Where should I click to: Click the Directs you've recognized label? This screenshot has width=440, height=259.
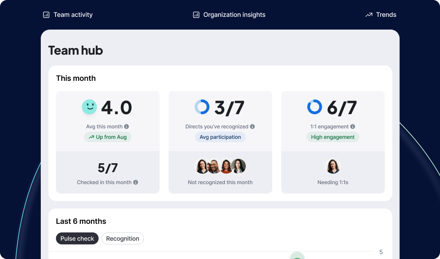[217, 127]
